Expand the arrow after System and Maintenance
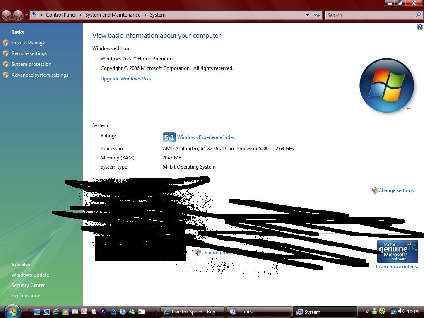This screenshot has width=424, height=318. pyautogui.click(x=145, y=15)
